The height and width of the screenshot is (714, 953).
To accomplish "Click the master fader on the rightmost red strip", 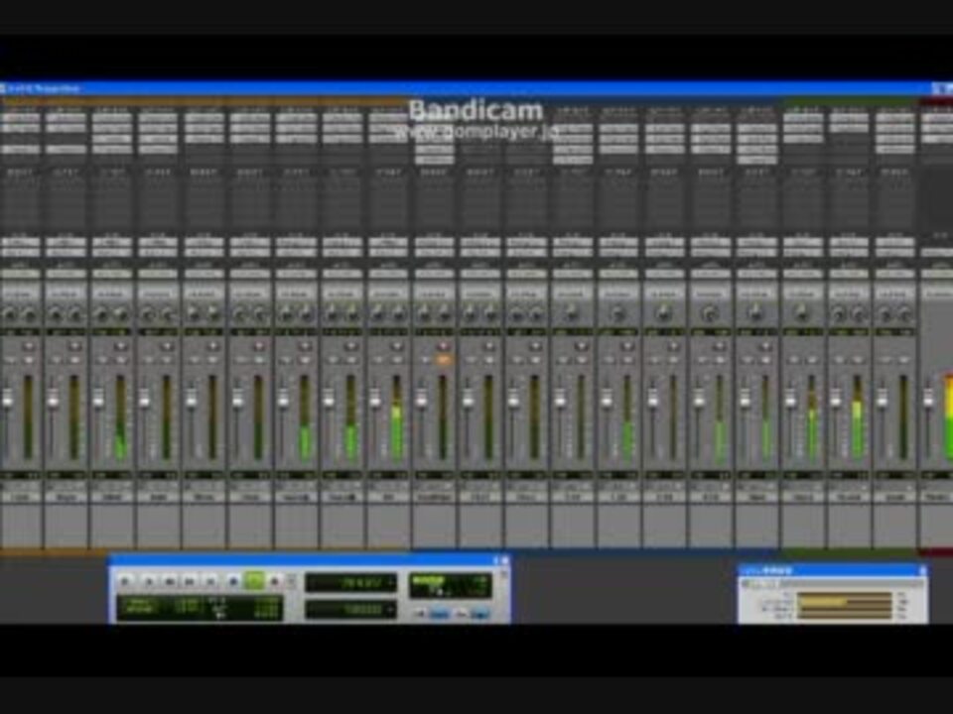I will pos(928,398).
